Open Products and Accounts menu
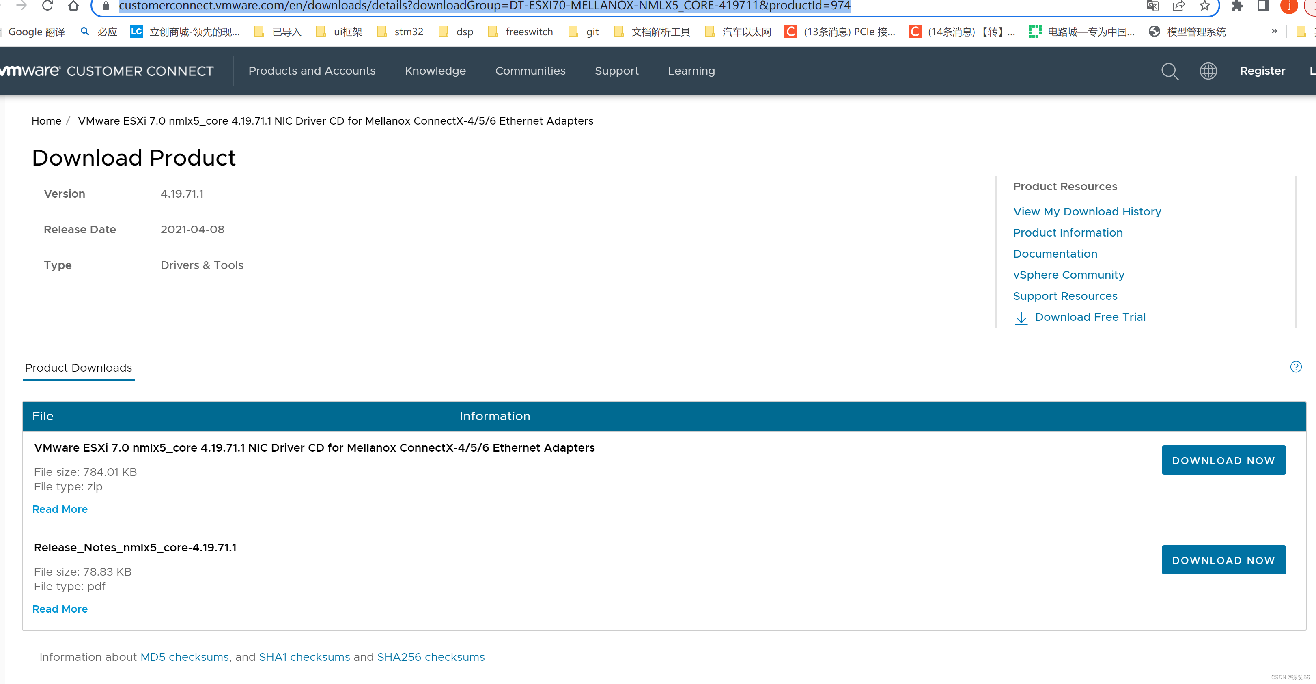This screenshot has height=684, width=1316. (312, 71)
